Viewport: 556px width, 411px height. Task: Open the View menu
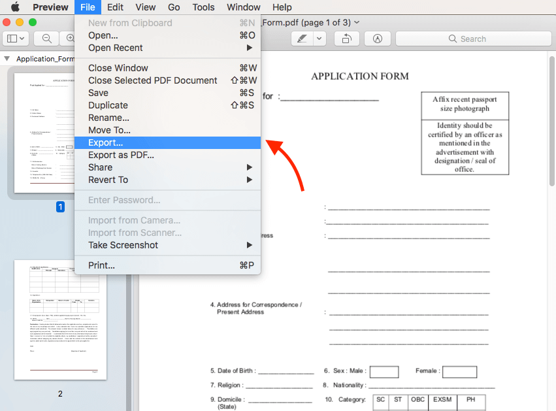146,7
